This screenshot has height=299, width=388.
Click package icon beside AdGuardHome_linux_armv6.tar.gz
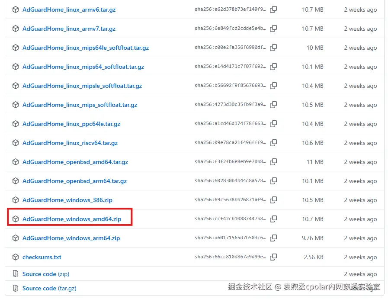[x=16, y=10]
